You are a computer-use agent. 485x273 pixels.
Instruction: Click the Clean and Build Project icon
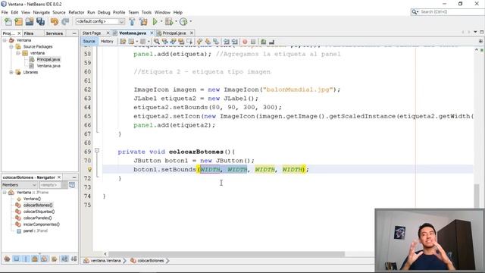pyautogui.click(x=143, y=21)
